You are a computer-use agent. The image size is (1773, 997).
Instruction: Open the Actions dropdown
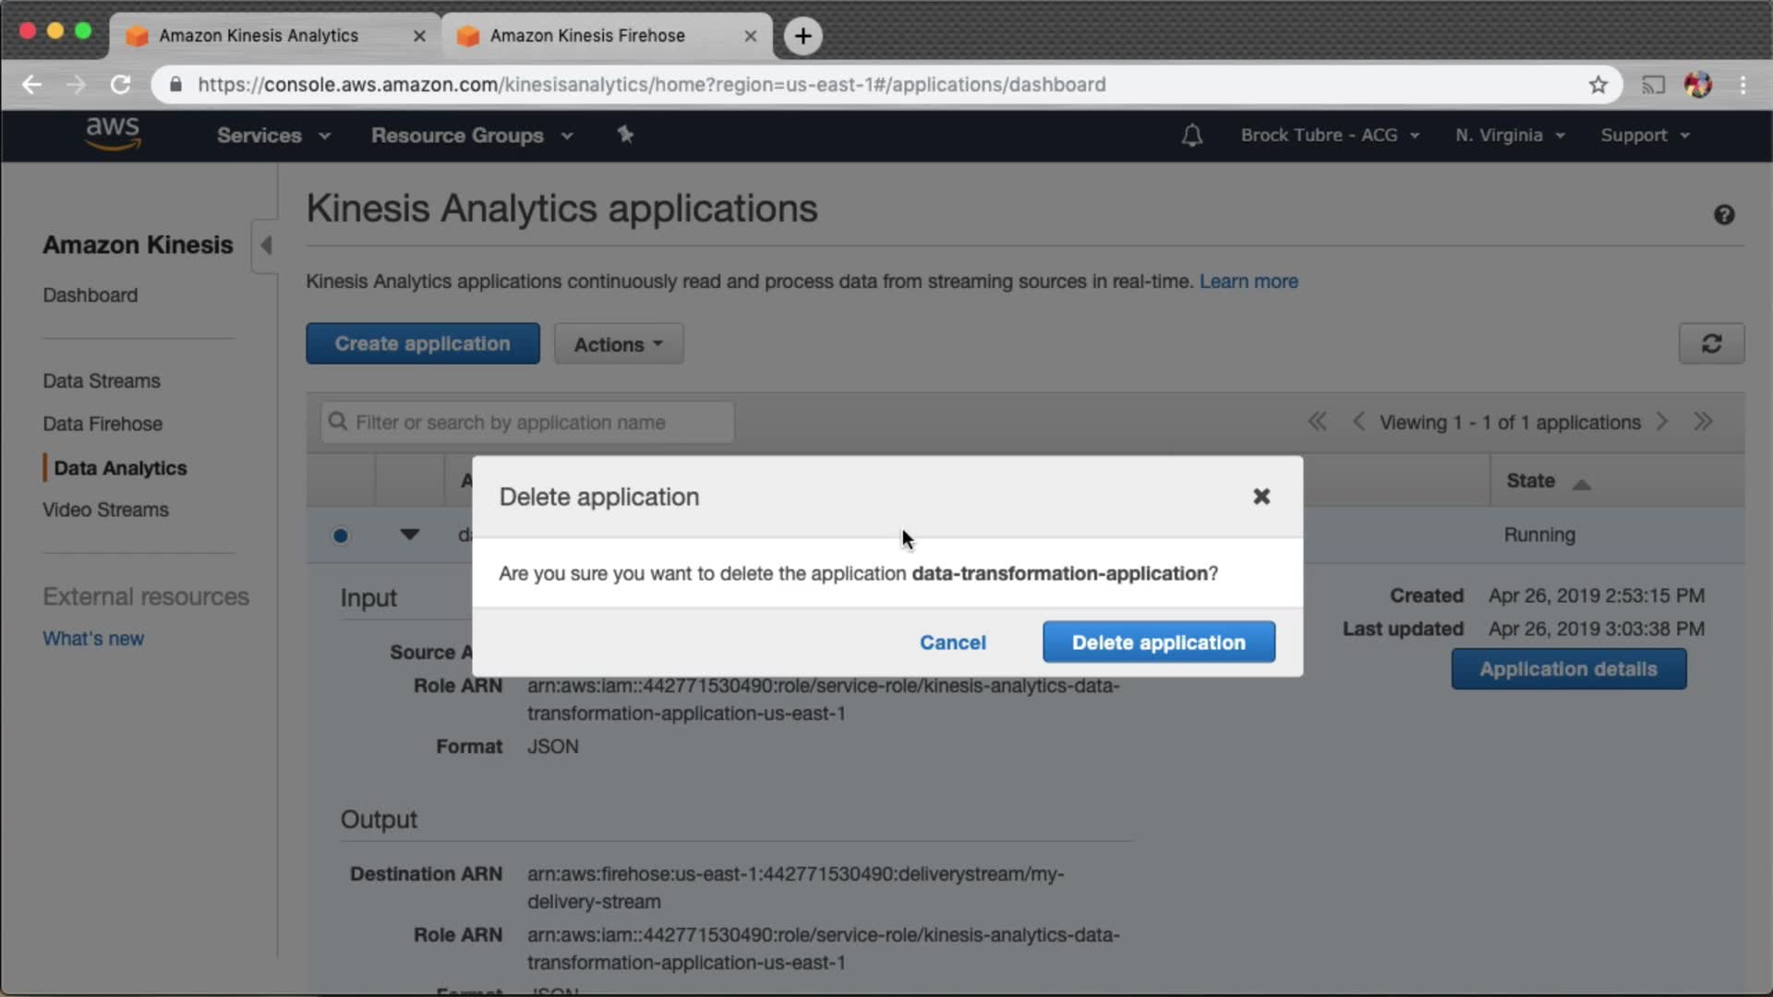[x=618, y=344]
